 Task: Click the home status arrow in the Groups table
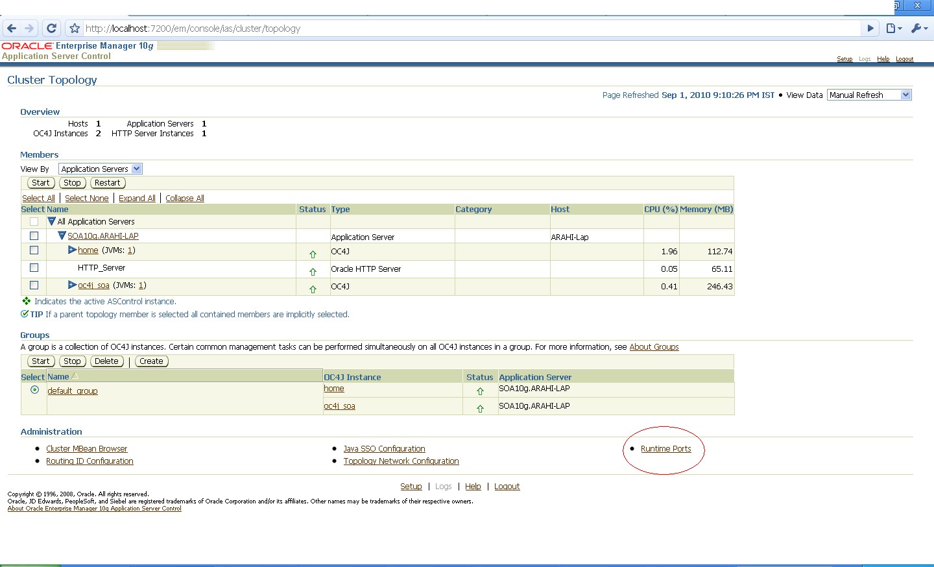click(480, 391)
